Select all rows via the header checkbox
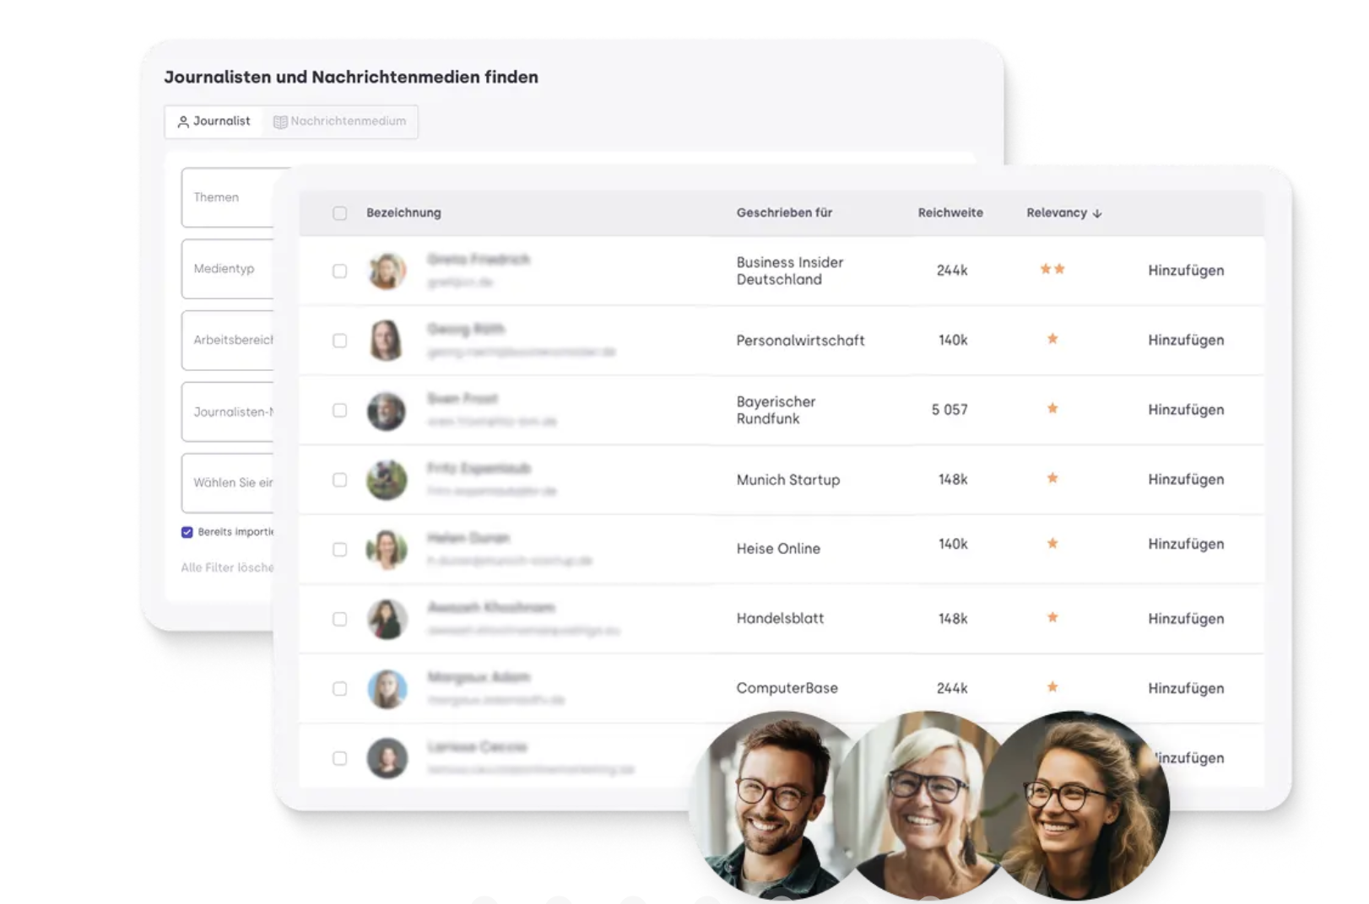1369x904 pixels. (340, 213)
